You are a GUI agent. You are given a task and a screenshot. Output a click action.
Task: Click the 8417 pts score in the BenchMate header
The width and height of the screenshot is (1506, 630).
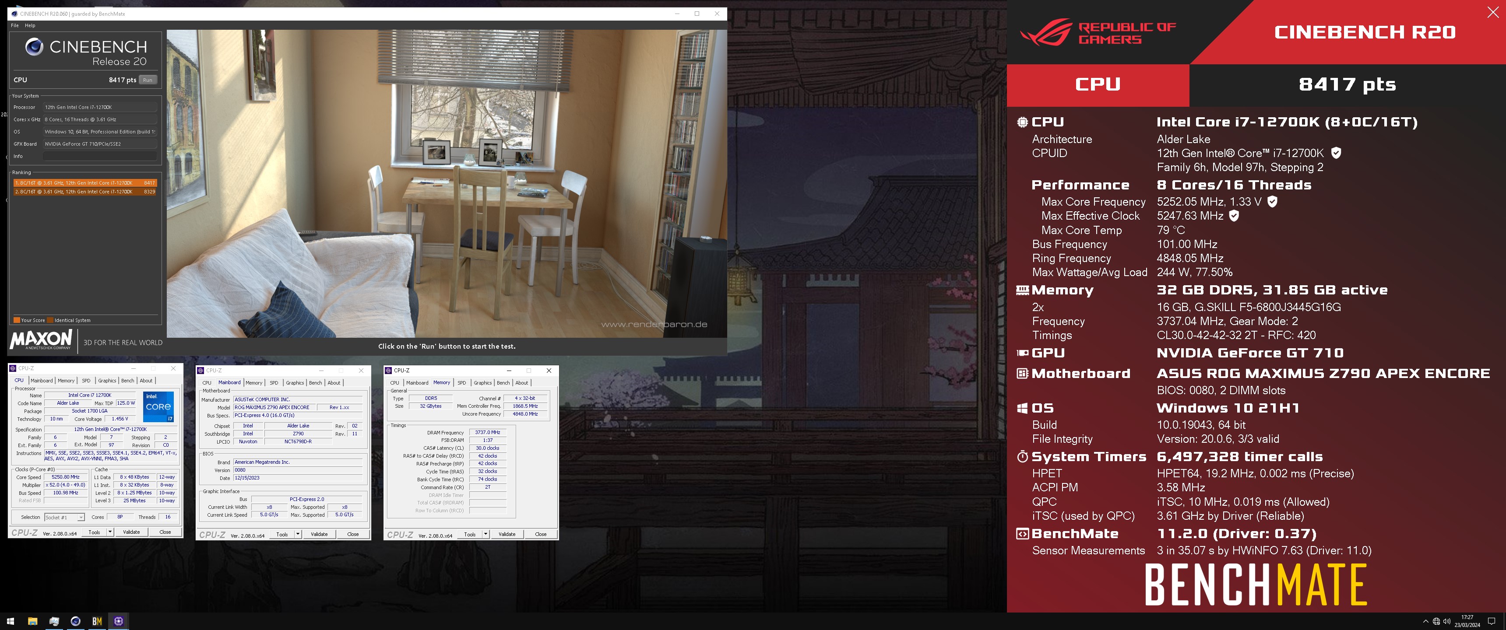tap(1347, 85)
